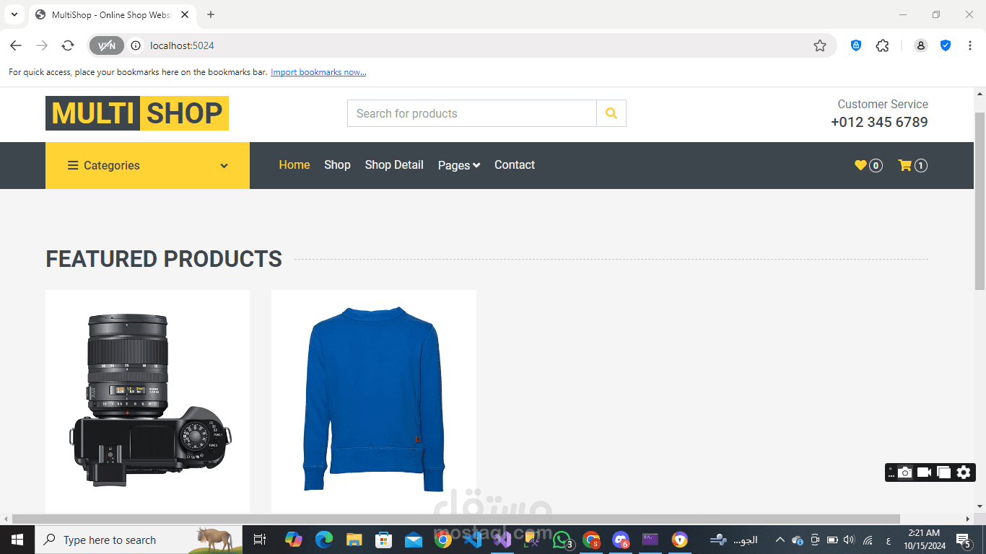The image size is (986, 554).
Task: Close the MultiShop browser tab
Action: [186, 14]
